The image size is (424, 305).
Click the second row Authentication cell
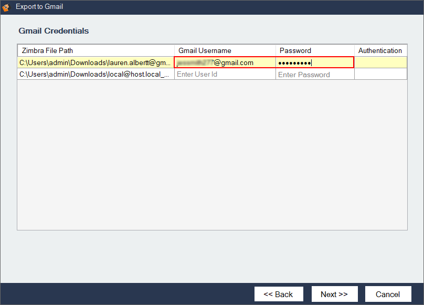point(380,75)
